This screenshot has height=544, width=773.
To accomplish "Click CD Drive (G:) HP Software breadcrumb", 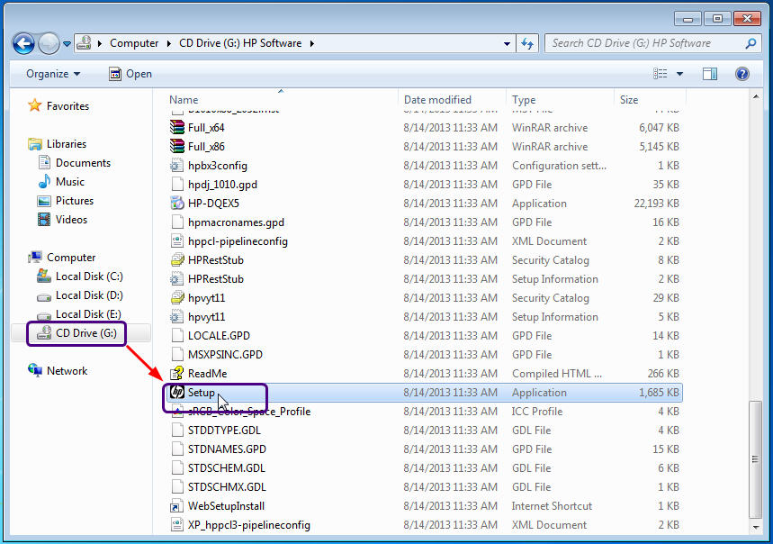I will (x=240, y=43).
